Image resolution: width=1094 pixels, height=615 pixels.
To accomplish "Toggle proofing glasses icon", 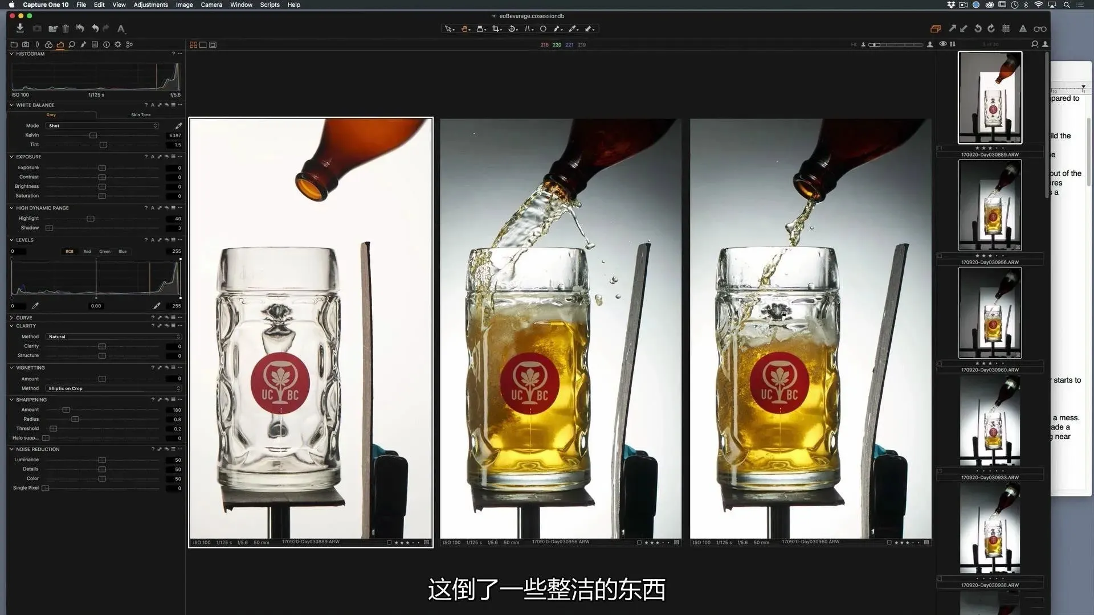I will (1040, 29).
